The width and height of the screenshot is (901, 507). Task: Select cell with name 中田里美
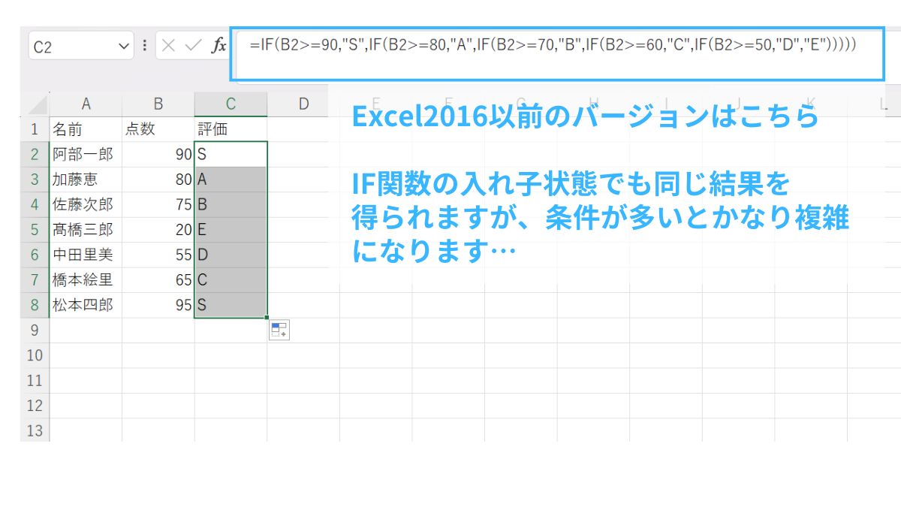coord(86,255)
